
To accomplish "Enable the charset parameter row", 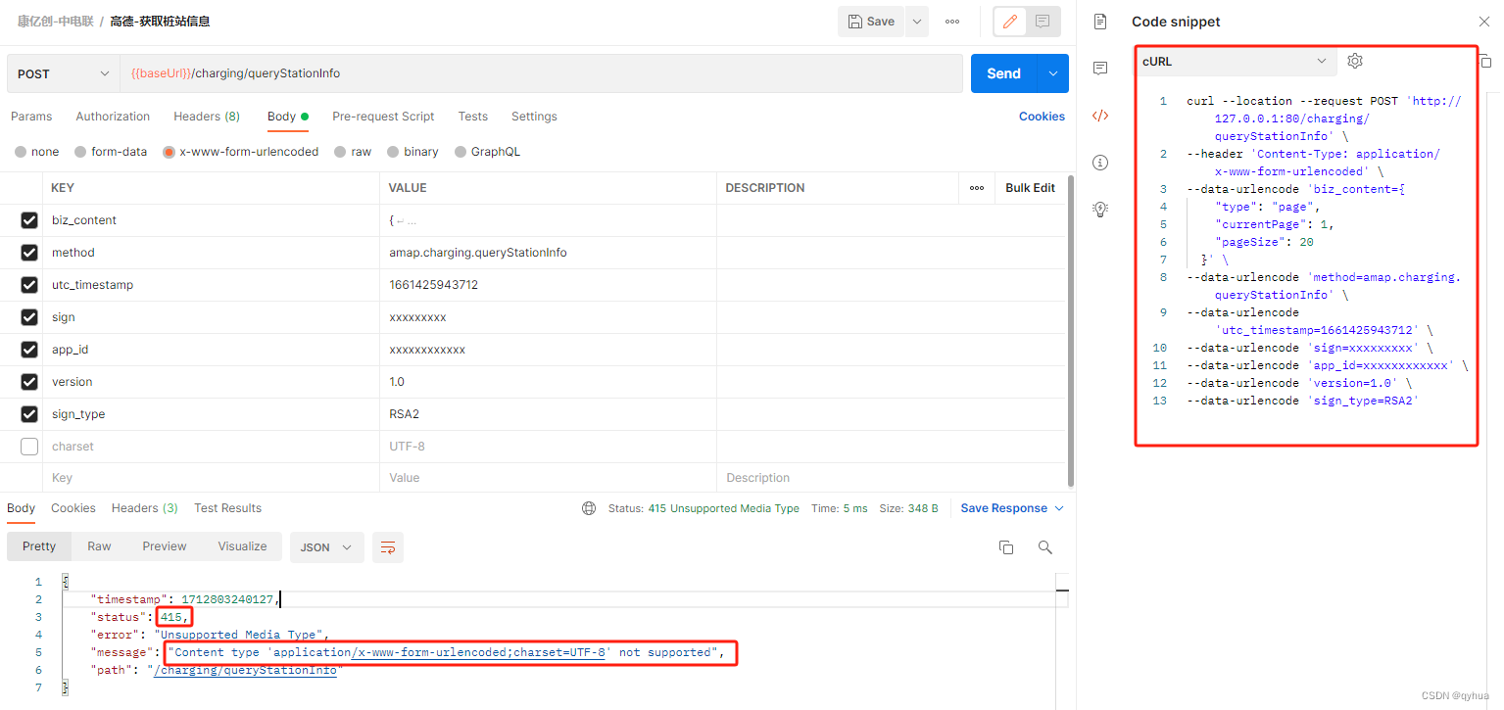I will pos(28,446).
